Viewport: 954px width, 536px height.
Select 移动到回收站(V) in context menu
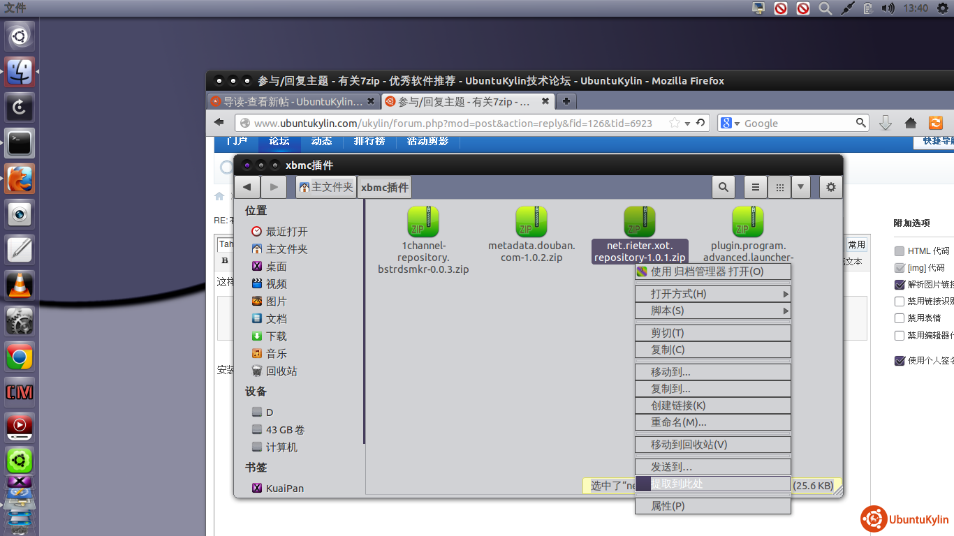pyautogui.click(x=712, y=445)
